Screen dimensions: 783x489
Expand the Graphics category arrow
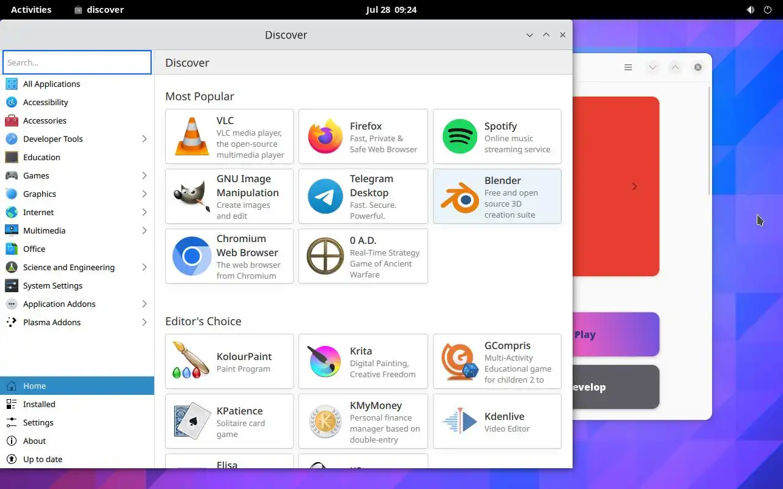144,194
